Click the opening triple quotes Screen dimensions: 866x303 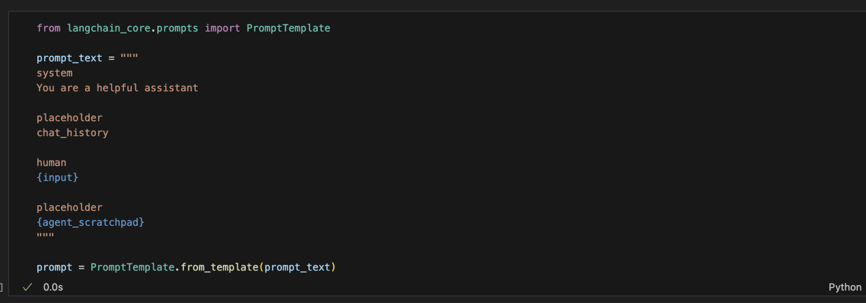pyautogui.click(x=129, y=58)
